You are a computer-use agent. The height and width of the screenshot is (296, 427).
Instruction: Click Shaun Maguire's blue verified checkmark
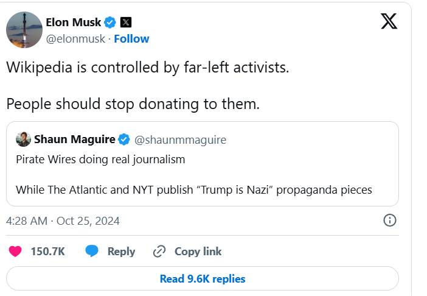[124, 139]
